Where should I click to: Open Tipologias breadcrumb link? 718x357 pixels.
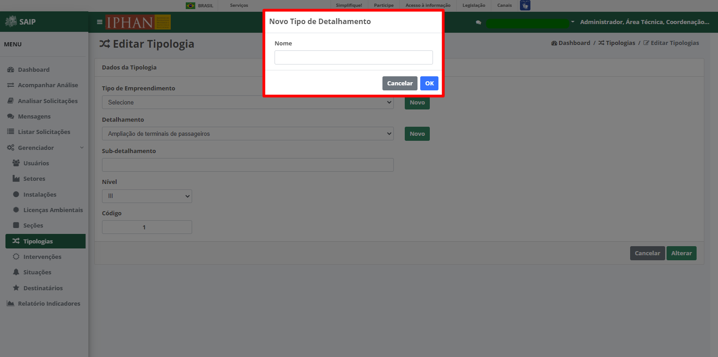620,43
